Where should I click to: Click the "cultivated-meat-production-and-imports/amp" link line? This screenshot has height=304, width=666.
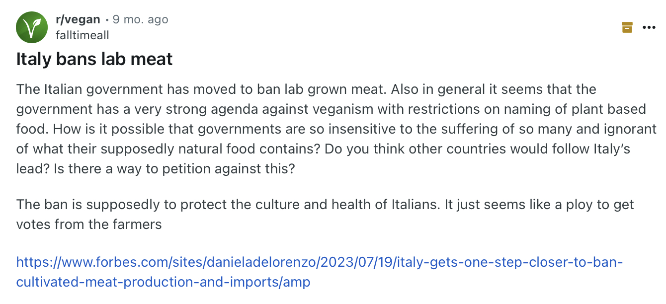coord(163,282)
